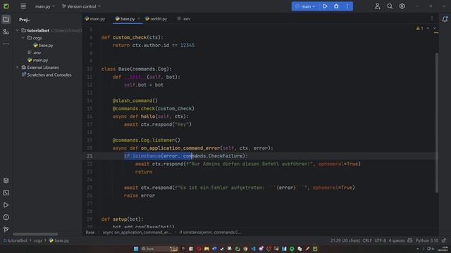Open the Project tool window icon
The height and width of the screenshot is (253, 451).
coord(6,20)
